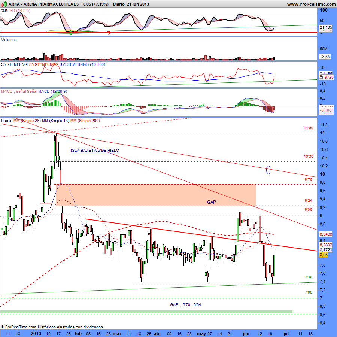Click the 2013 label on time axis
This screenshot has height=337, width=337.
36,334
